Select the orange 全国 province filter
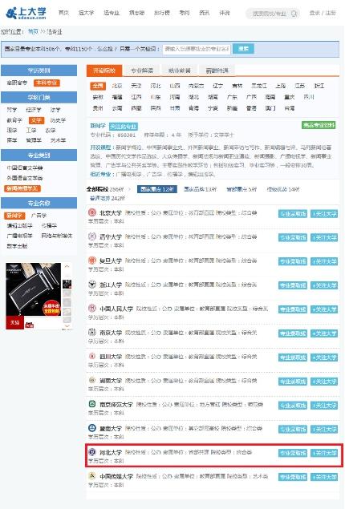345x509 pixels. click(x=98, y=86)
